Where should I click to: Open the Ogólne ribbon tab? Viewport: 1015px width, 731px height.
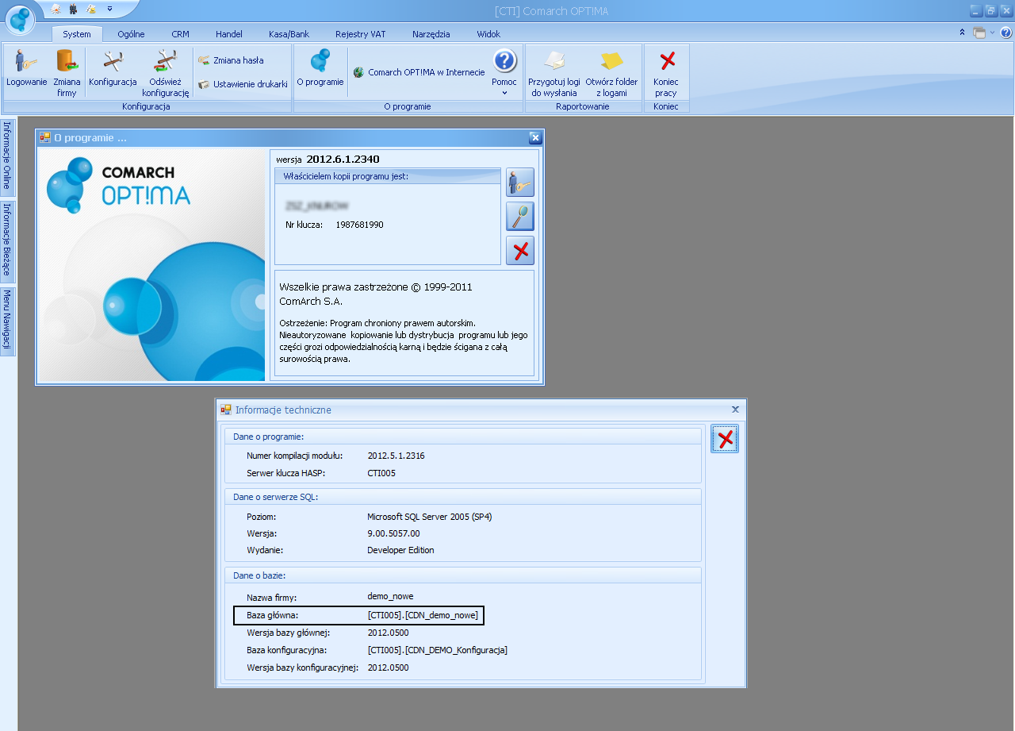(131, 34)
